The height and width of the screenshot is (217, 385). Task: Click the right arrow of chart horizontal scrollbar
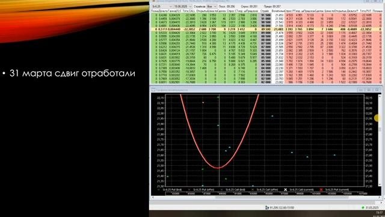pos(380,197)
